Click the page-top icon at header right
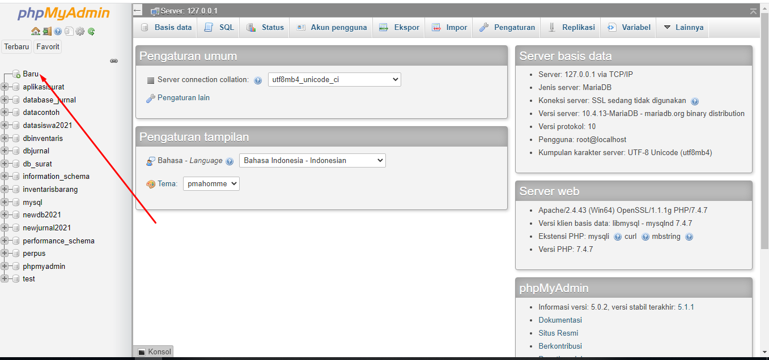This screenshot has height=360, width=769. coord(753,11)
